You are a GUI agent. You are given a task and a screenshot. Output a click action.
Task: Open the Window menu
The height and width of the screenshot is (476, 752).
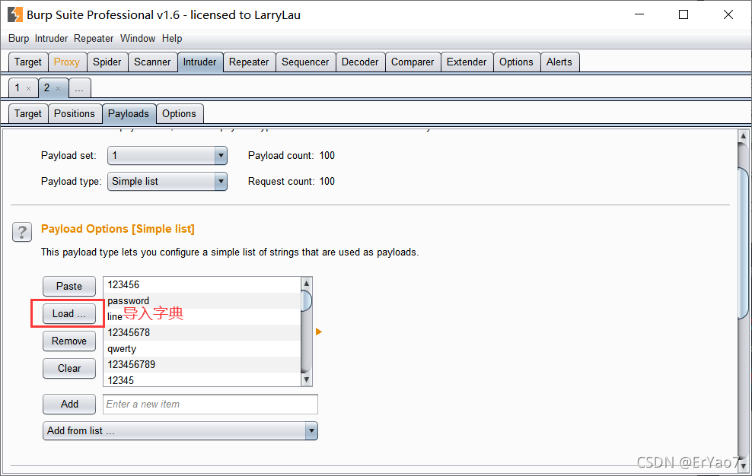click(x=138, y=38)
